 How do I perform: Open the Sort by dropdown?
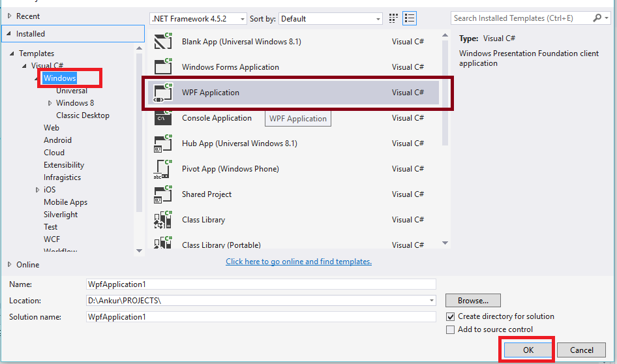tap(330, 19)
